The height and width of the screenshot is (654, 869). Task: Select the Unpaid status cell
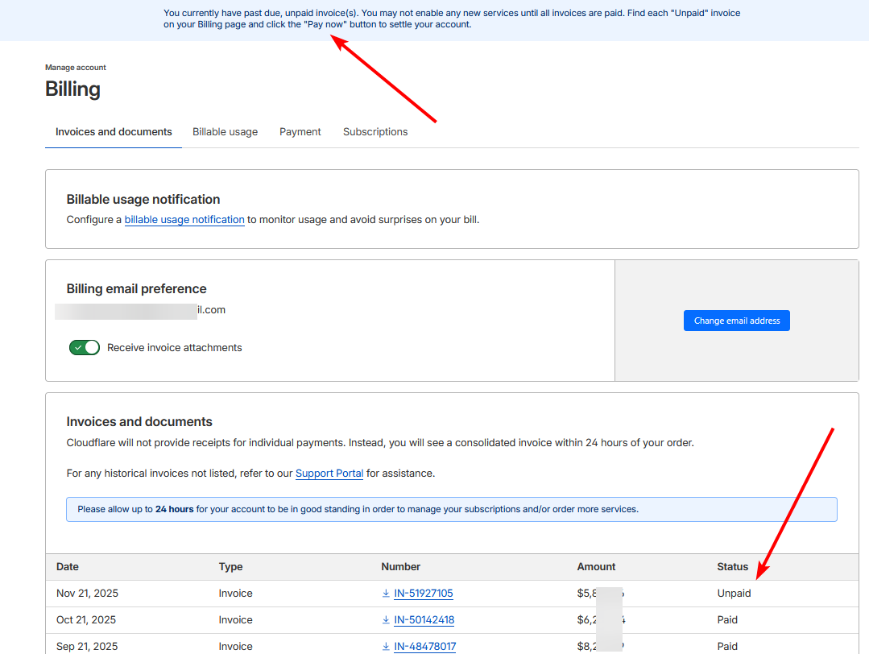click(x=734, y=593)
